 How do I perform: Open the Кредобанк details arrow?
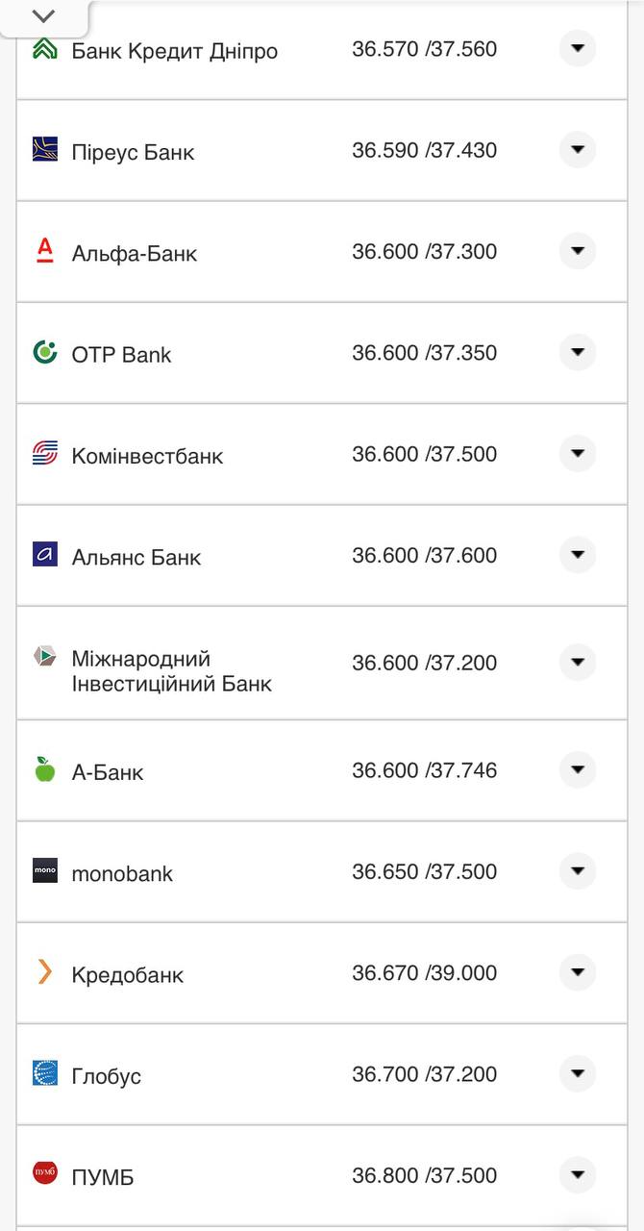pyautogui.click(x=578, y=972)
